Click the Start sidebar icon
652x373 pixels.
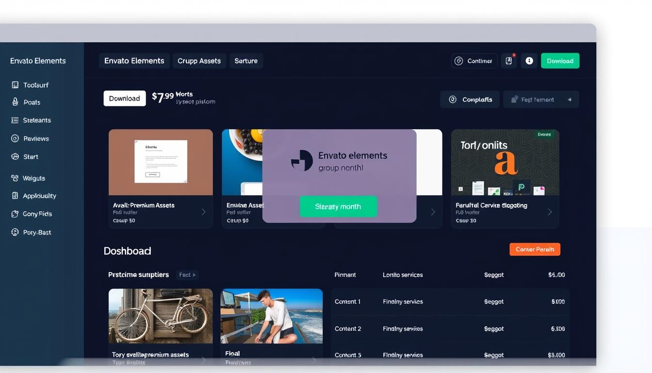[x=15, y=156]
